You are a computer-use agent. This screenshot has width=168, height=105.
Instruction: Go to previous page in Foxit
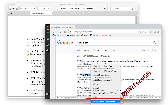[39, 9]
